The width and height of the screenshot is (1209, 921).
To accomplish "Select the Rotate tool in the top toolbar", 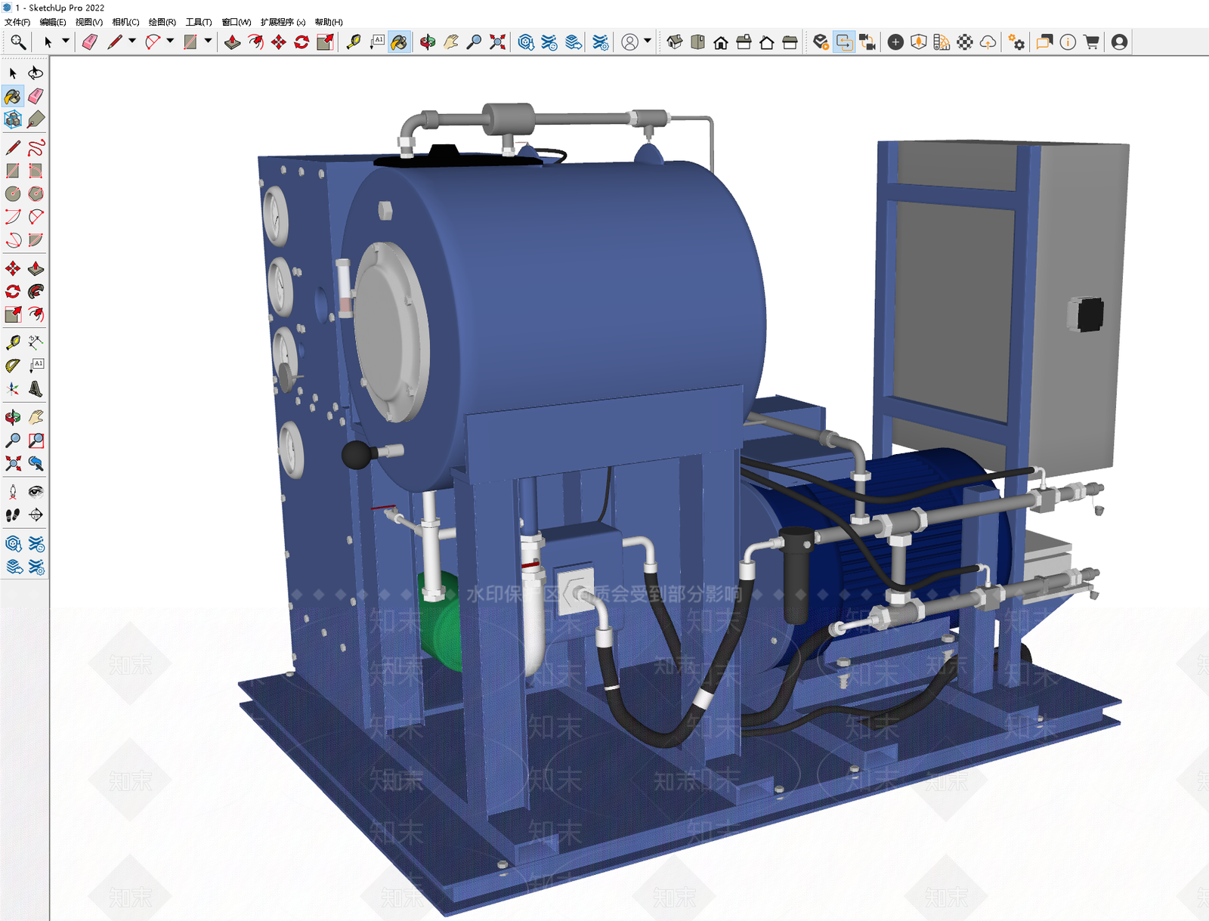I will [301, 42].
